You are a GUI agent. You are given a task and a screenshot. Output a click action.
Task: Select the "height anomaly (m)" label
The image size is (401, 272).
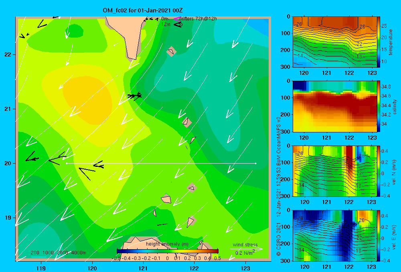point(167,244)
